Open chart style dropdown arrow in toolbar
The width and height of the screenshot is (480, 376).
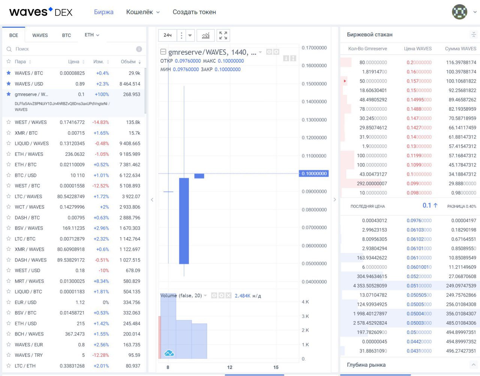(190, 35)
